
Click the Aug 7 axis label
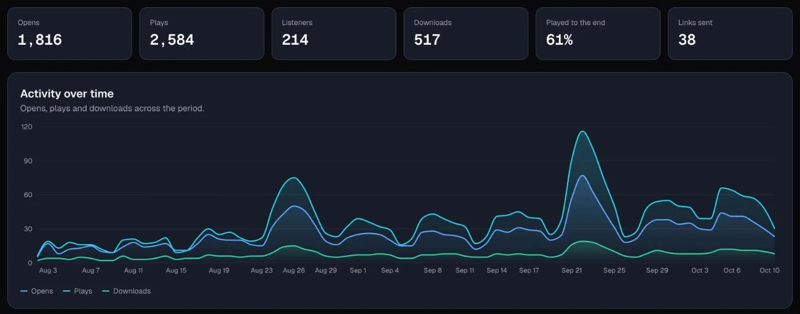[90, 270]
